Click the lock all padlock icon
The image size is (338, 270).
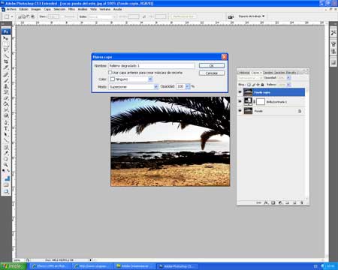[x=262, y=85]
